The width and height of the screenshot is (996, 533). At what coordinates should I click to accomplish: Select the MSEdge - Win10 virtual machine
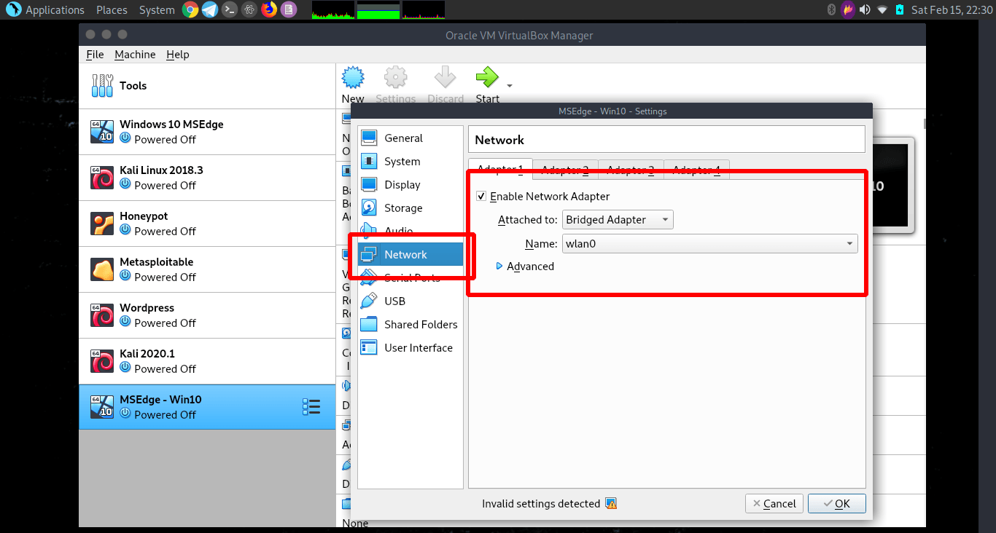[x=207, y=407]
